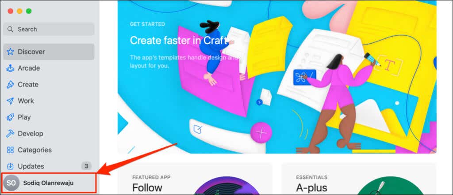
Task: Click the Discover star icon
Action: pos(10,52)
